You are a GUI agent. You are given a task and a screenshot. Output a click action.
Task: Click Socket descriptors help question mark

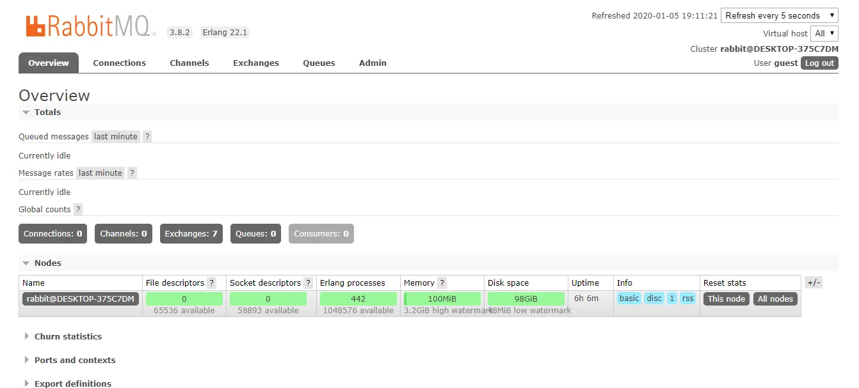pyautogui.click(x=309, y=283)
